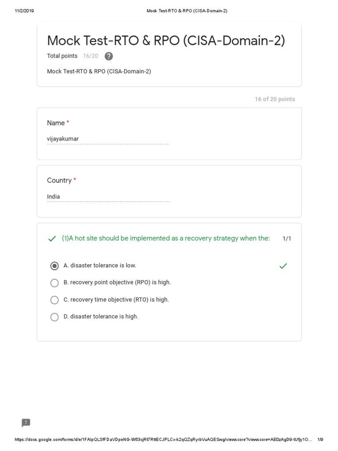Click the Name field containing vijayakumar
This screenshot has width=338, height=451.
coord(108,139)
